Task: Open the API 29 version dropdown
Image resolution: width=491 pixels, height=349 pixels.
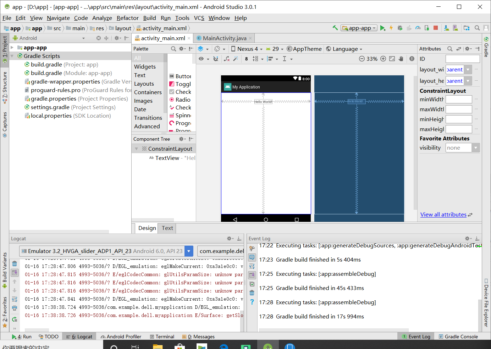Action: pos(275,49)
